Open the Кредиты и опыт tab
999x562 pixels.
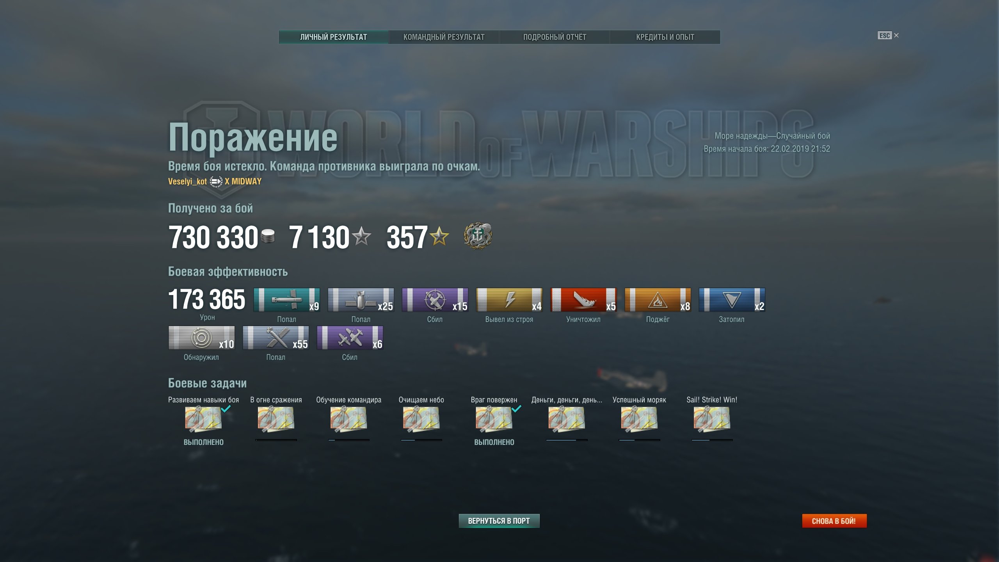click(665, 37)
